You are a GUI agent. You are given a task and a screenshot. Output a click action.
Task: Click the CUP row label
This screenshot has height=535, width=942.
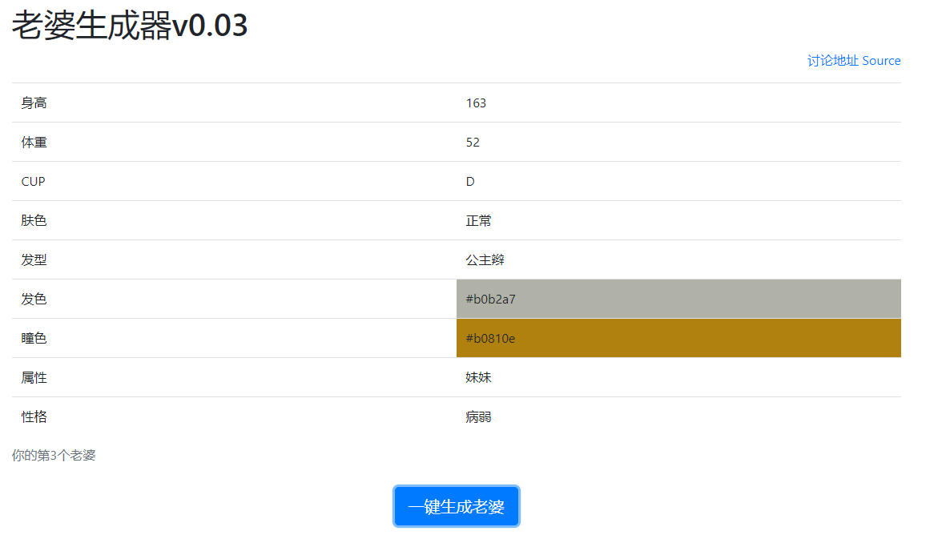(x=33, y=181)
